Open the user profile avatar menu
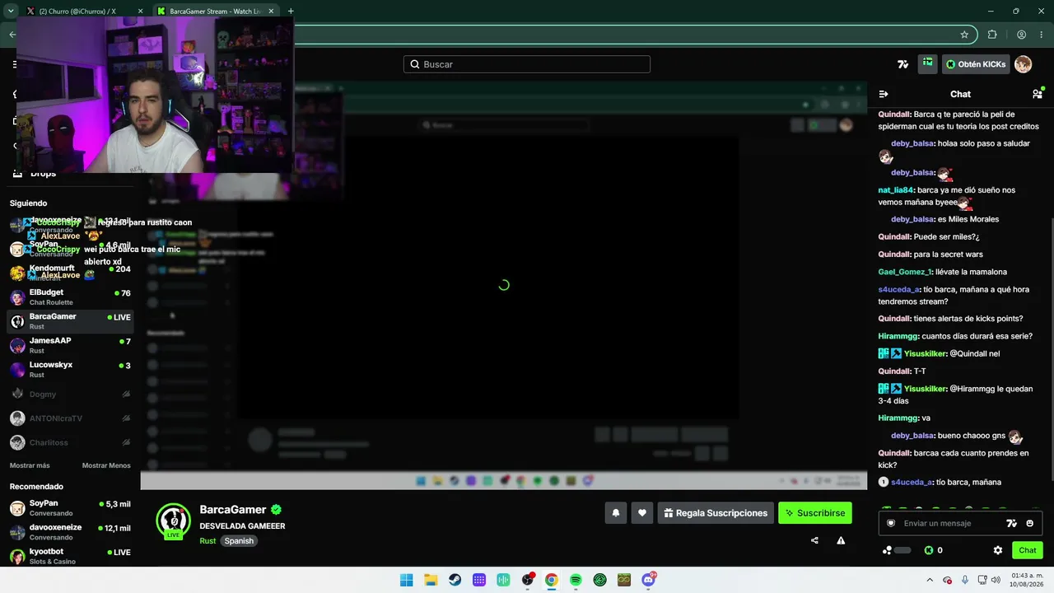 click(1023, 64)
